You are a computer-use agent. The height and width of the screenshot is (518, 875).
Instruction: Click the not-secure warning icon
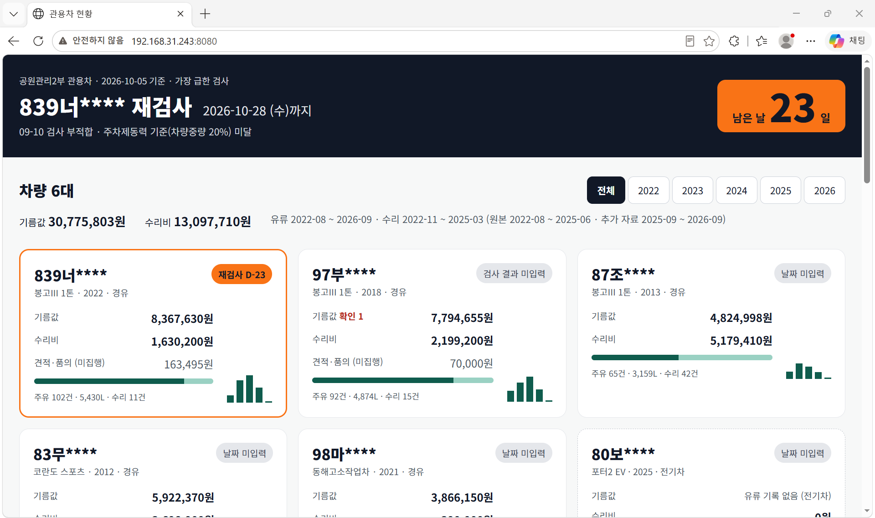point(63,41)
